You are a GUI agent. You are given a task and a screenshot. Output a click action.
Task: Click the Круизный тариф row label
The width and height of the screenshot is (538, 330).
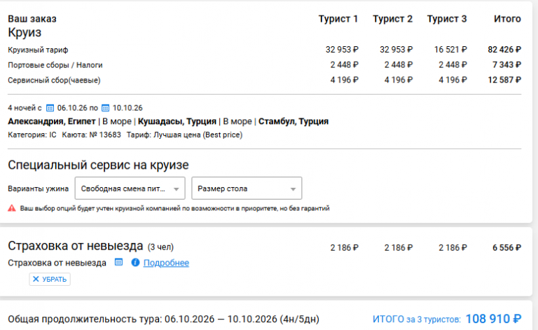pyautogui.click(x=38, y=50)
